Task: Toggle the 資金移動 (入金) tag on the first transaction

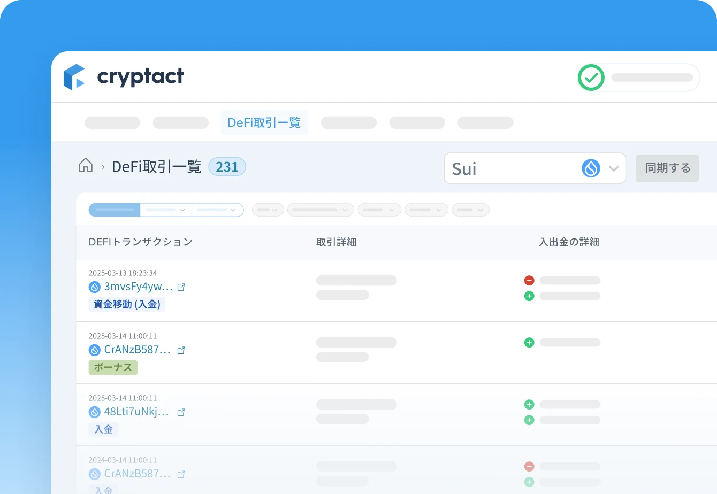Action: pyautogui.click(x=127, y=304)
